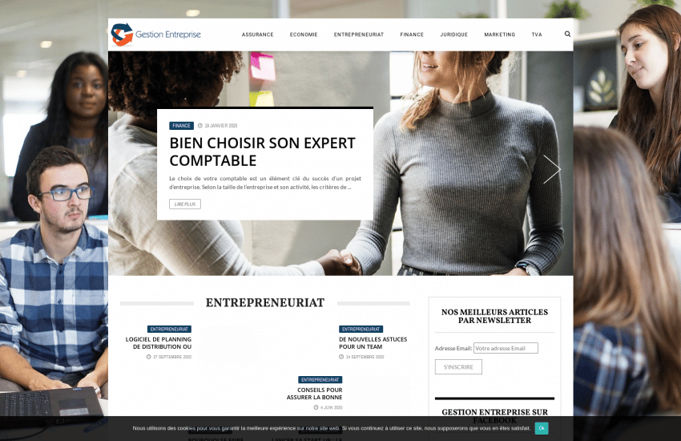Click the LIRE PLUS button
681x441 pixels.
tap(185, 204)
